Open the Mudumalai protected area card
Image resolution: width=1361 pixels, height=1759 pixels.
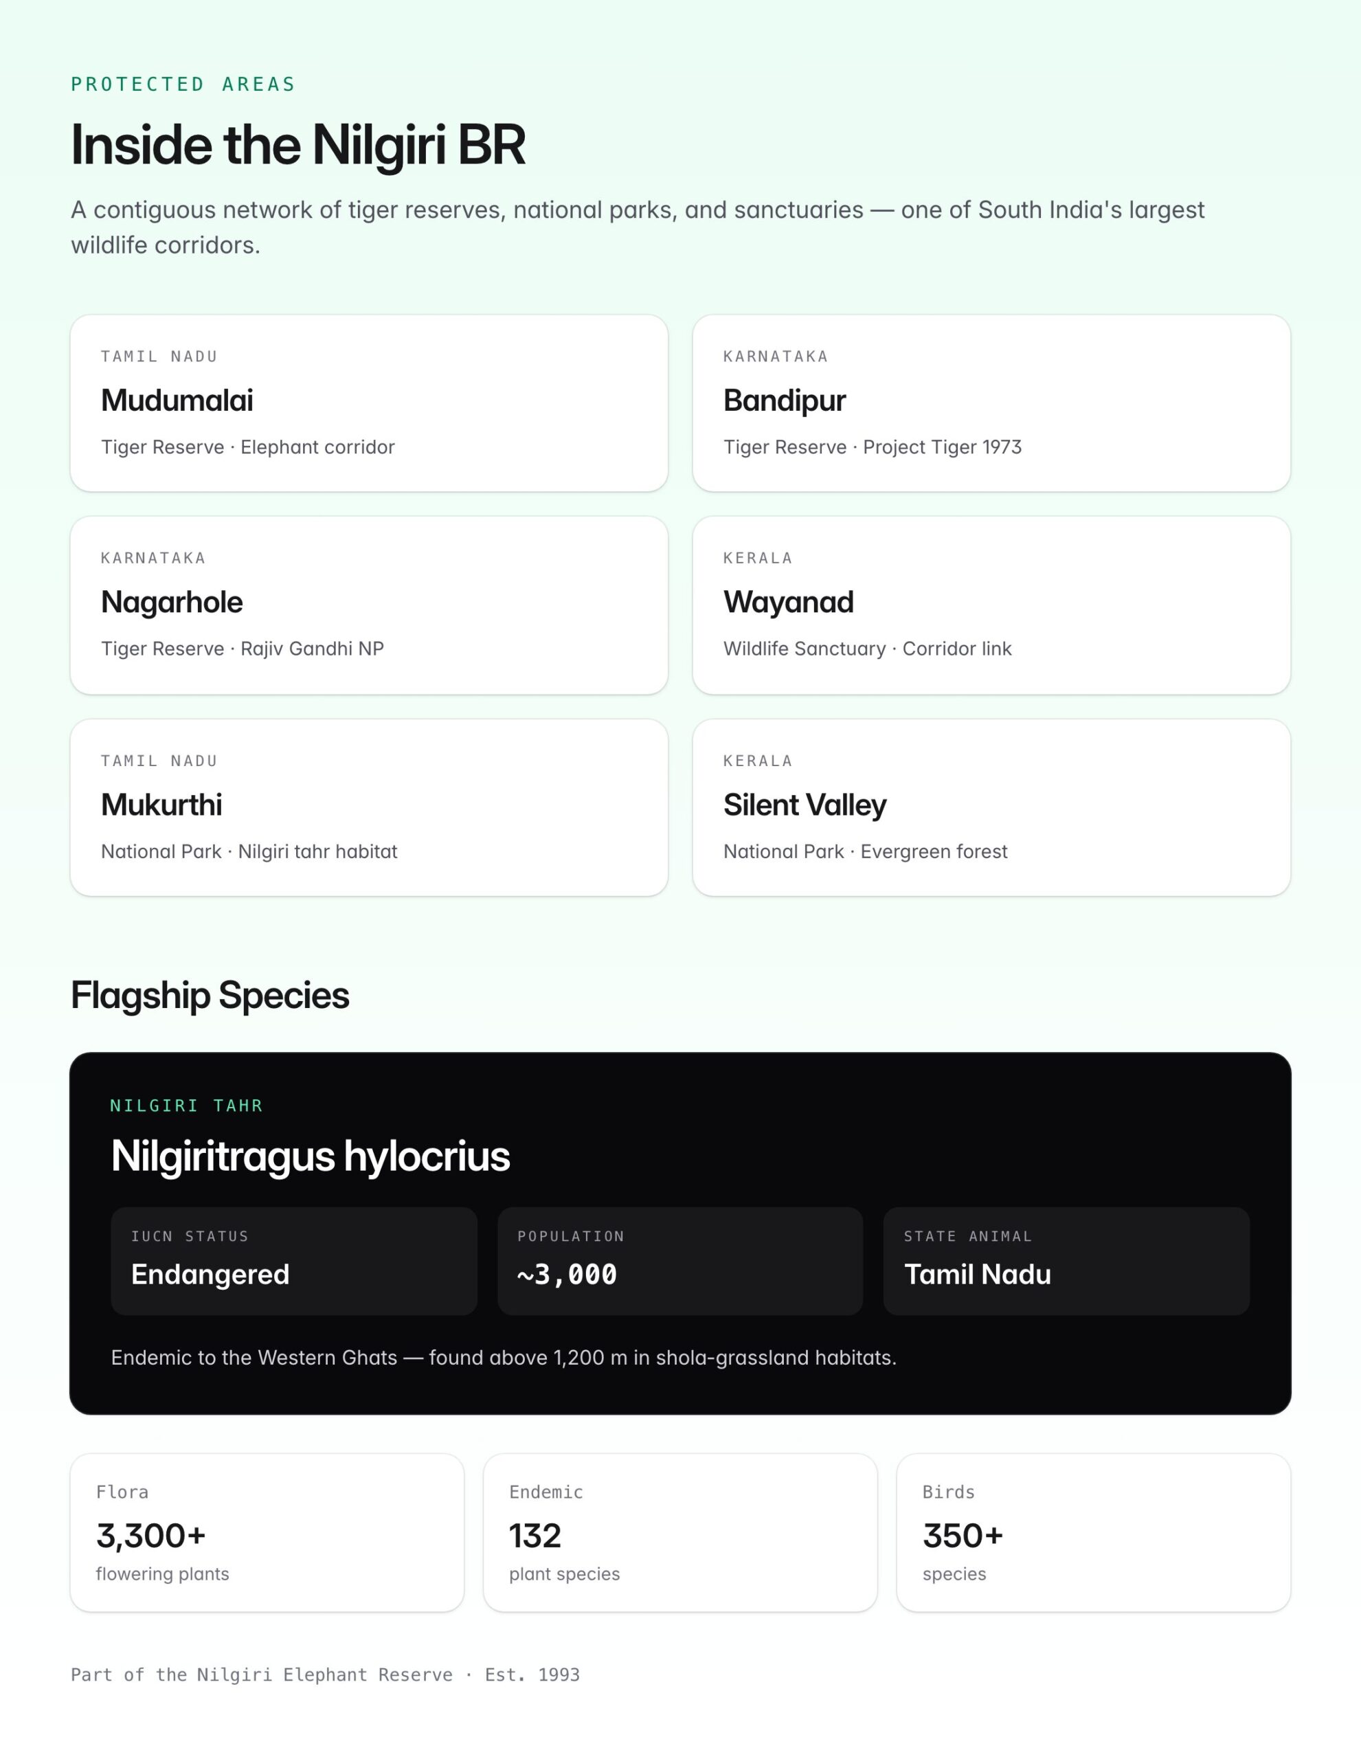point(369,403)
